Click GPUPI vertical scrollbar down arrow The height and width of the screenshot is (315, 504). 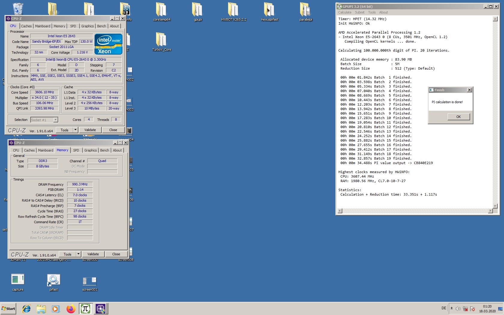[x=495, y=206]
